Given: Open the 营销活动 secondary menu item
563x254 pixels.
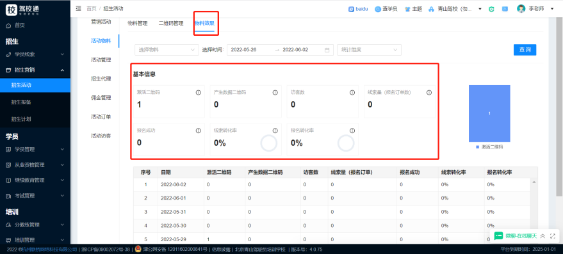Looking at the screenshot, I should point(101,22).
